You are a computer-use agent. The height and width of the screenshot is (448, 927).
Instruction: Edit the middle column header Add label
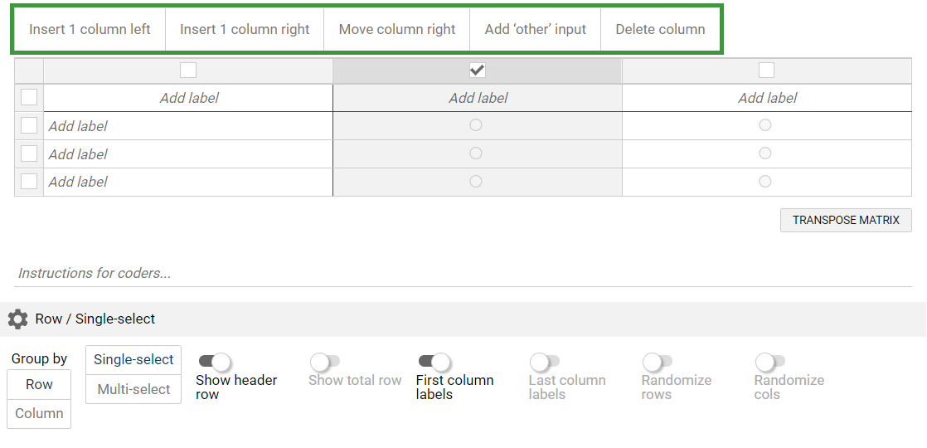coord(478,98)
